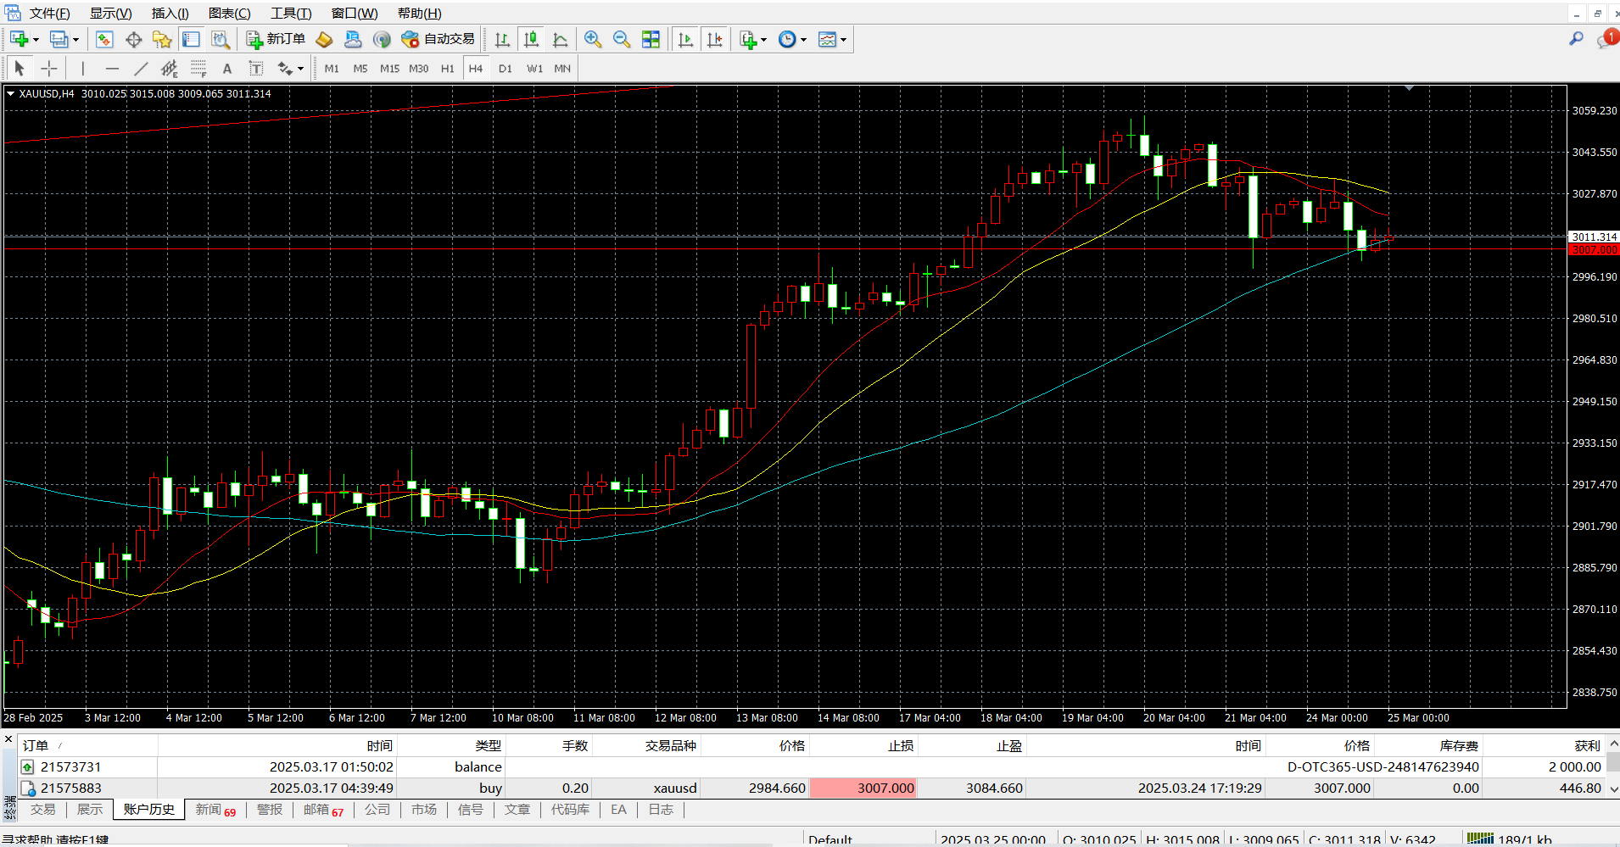Select the draw trendline tool
Screen dimensions: 1620x847
[141, 69]
